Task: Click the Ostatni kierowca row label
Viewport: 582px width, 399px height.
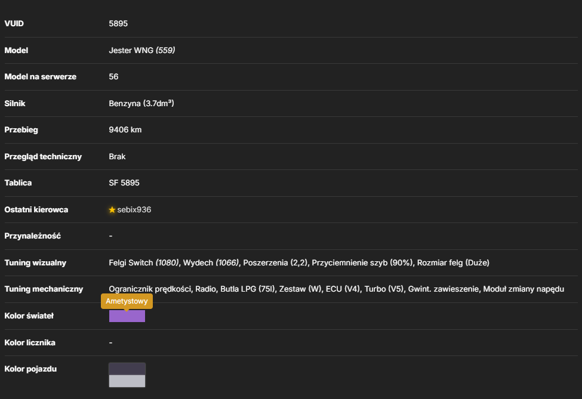Action: tap(36, 210)
